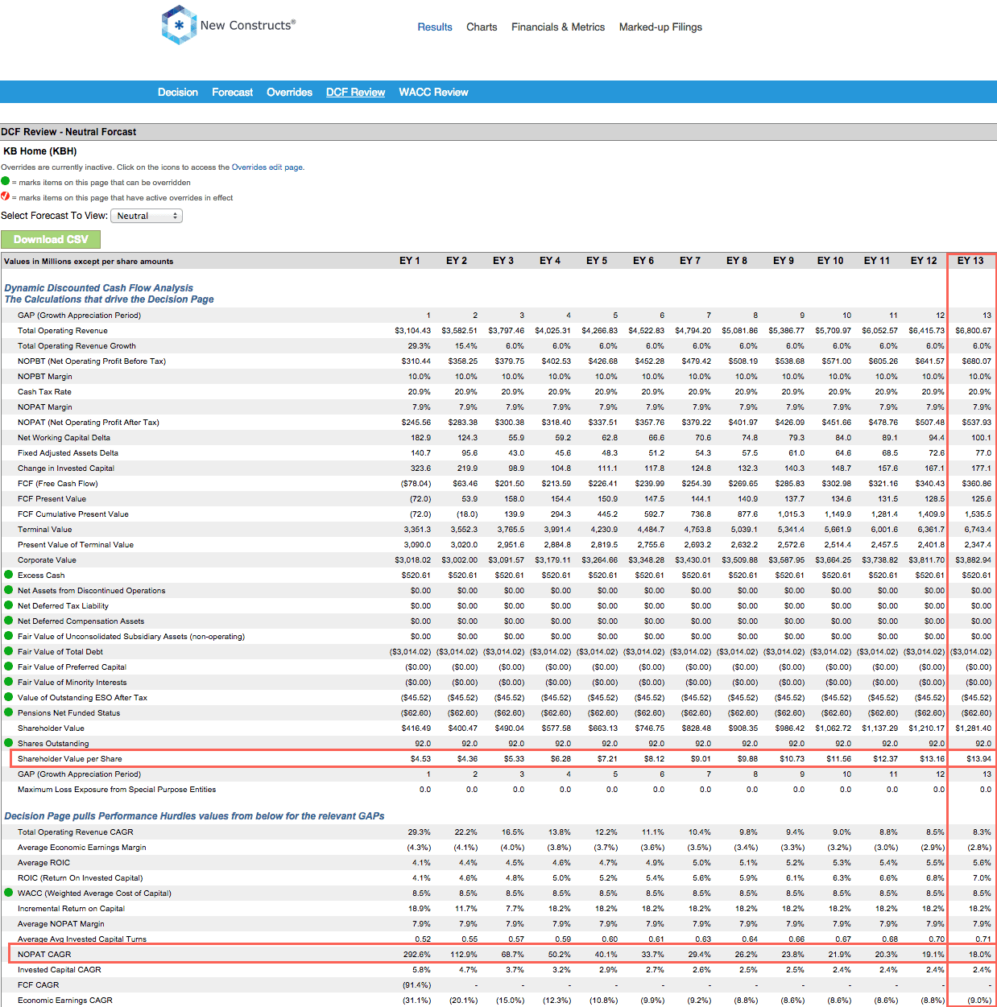This screenshot has height=1007, width=997.
Task: Click override icon for Net Assets from Discontinued Operations
Action: pyautogui.click(x=9, y=590)
